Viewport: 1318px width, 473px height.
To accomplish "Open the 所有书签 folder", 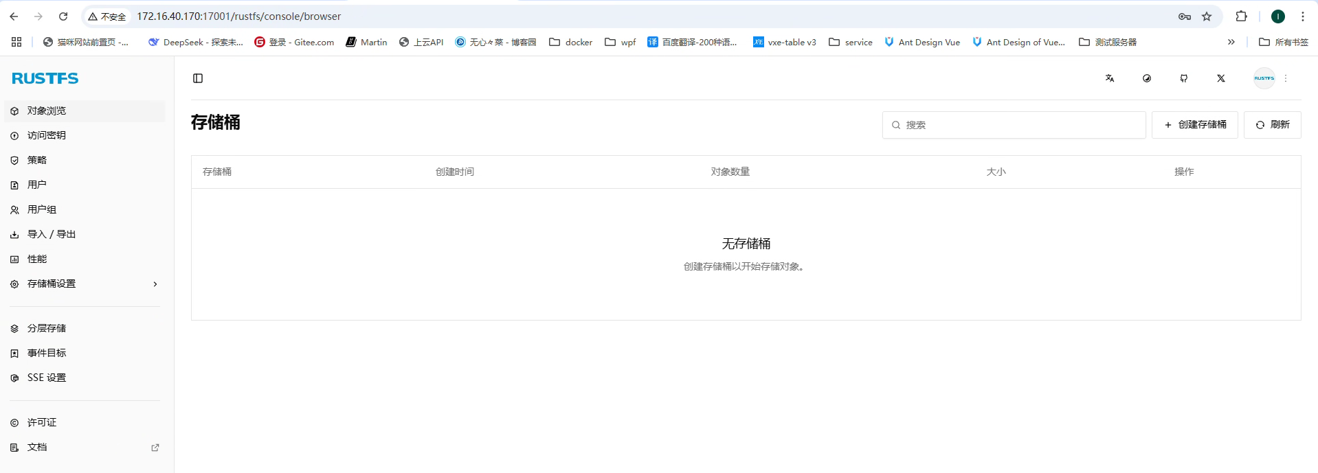I will click(x=1284, y=42).
